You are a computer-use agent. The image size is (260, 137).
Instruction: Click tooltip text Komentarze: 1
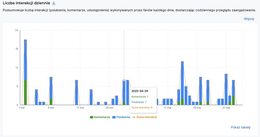(x=140, y=97)
